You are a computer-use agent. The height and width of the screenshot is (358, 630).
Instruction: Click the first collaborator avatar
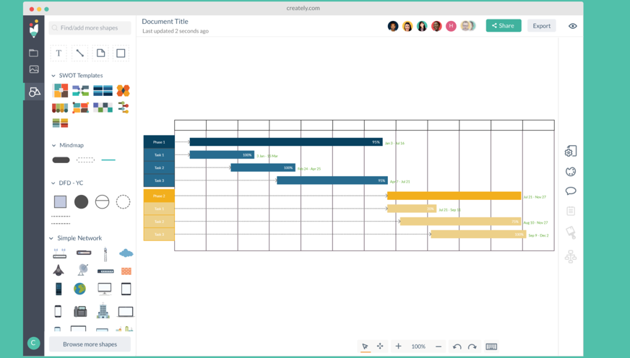tap(393, 26)
